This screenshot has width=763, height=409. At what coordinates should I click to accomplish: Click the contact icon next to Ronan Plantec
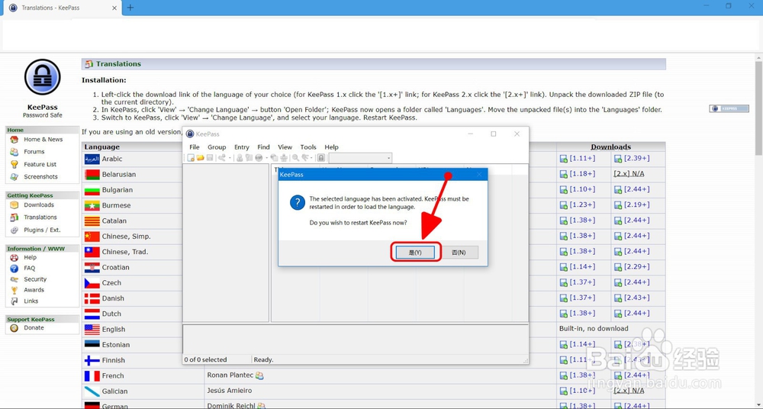[259, 375]
